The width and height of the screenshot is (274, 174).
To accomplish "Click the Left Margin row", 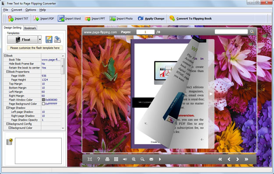I will pyautogui.click(x=32, y=92).
